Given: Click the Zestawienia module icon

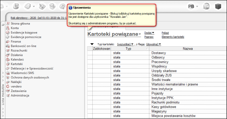Looking at the screenshot, I should click(x=8, y=91).
